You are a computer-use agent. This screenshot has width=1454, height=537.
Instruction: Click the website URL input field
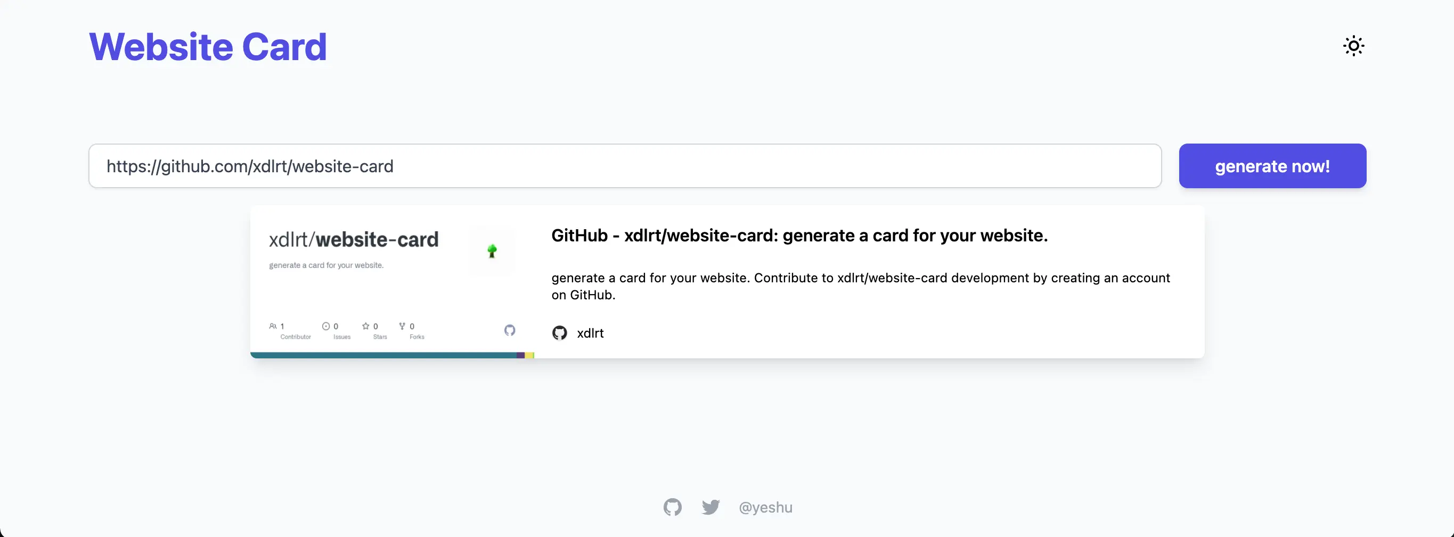(624, 166)
